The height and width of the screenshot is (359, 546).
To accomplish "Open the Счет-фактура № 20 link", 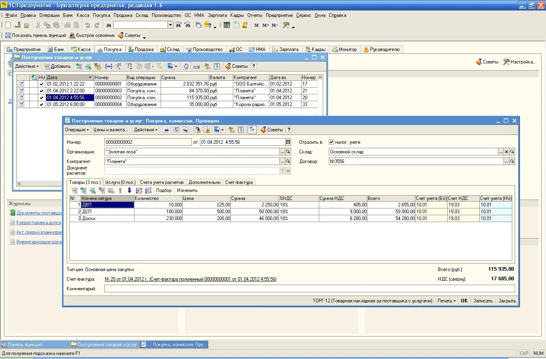I will tap(190, 279).
